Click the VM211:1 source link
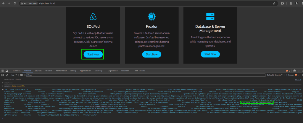The width and height of the screenshot is (303, 123). coord(297,79)
